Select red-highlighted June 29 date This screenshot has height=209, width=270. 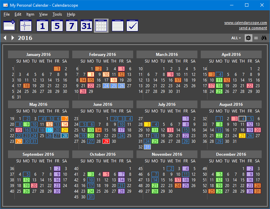(106, 141)
